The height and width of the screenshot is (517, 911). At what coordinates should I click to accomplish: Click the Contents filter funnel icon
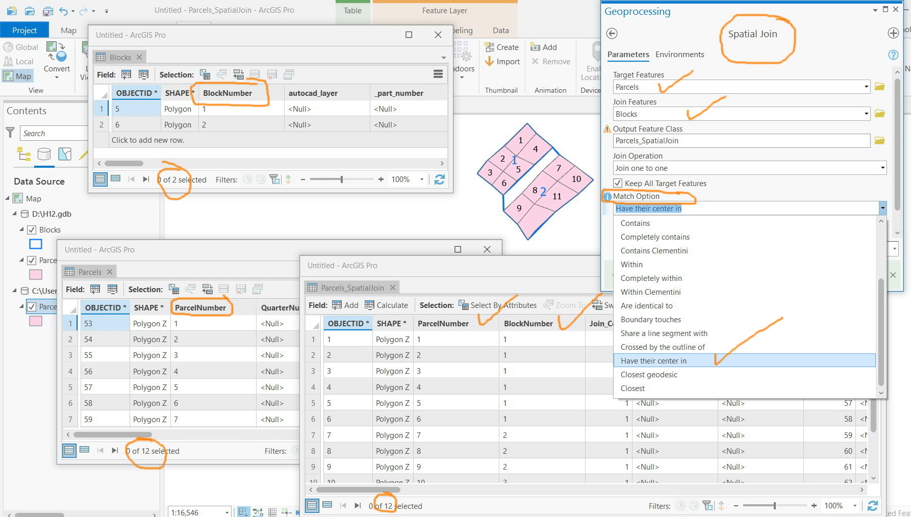coord(10,133)
